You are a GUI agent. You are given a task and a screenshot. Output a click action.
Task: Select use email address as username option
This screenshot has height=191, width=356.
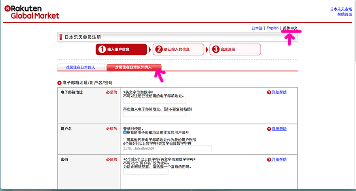tap(125, 132)
